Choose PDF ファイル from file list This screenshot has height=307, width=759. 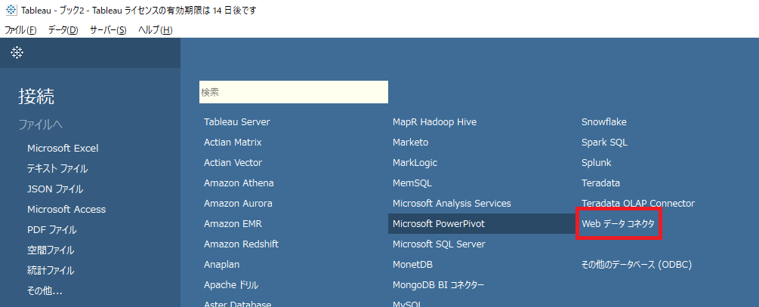point(52,229)
